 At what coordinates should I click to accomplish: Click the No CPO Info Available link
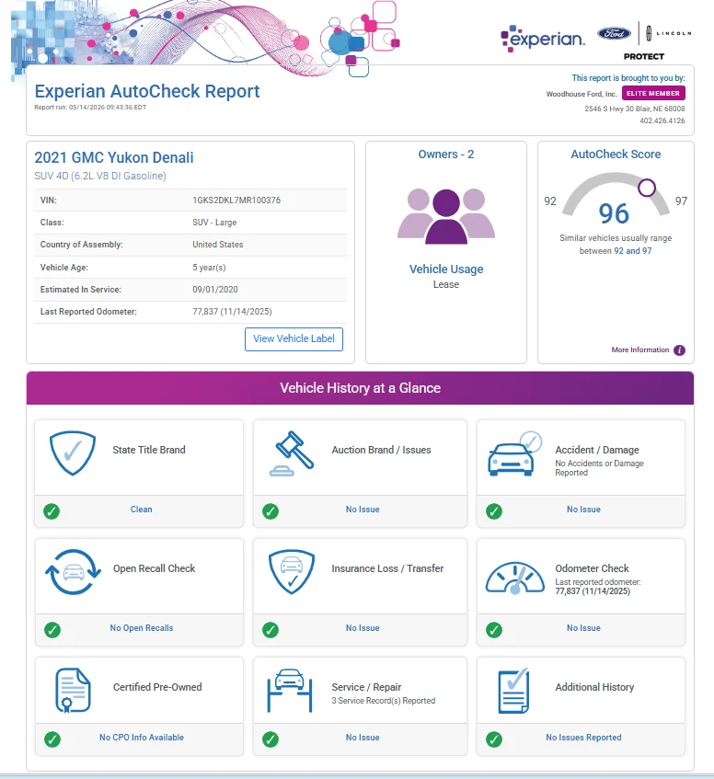pyautogui.click(x=142, y=738)
